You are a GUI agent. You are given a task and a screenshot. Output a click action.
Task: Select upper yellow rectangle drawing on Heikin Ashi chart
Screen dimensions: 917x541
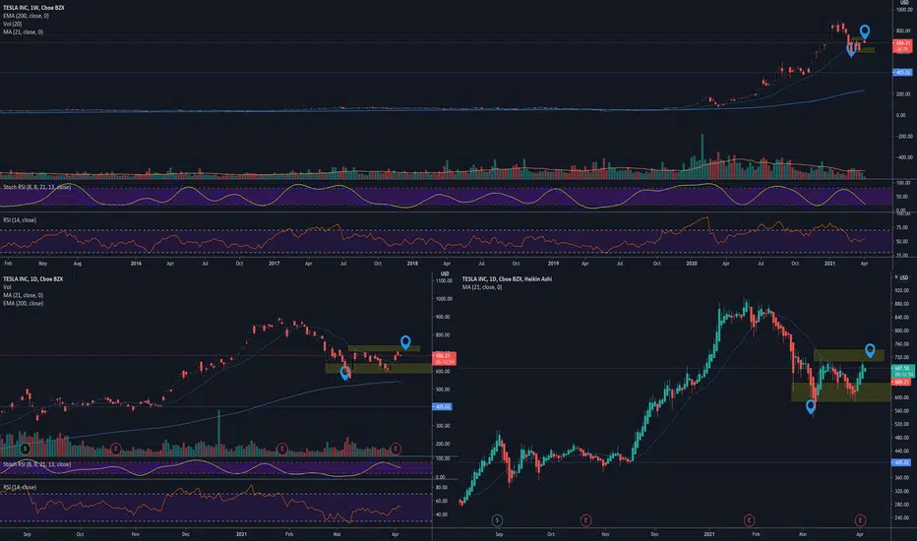pyautogui.click(x=848, y=355)
